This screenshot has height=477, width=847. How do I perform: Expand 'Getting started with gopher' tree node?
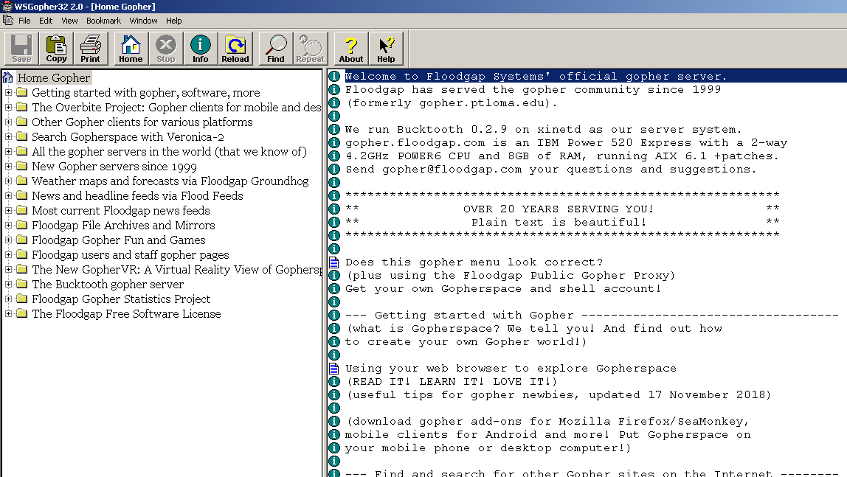[9, 93]
